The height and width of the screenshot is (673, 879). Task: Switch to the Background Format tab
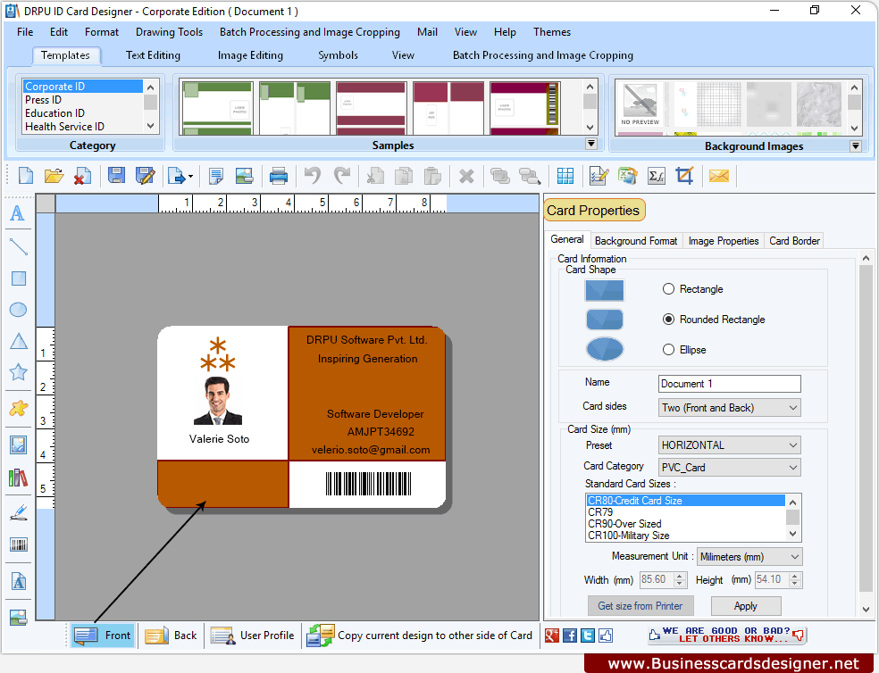[x=636, y=241]
